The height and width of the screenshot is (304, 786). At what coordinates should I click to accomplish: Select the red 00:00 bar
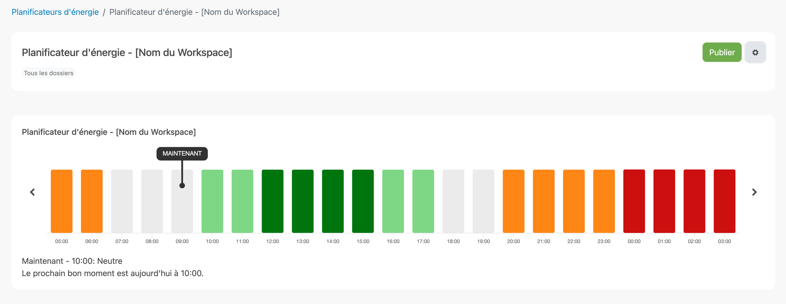634,201
